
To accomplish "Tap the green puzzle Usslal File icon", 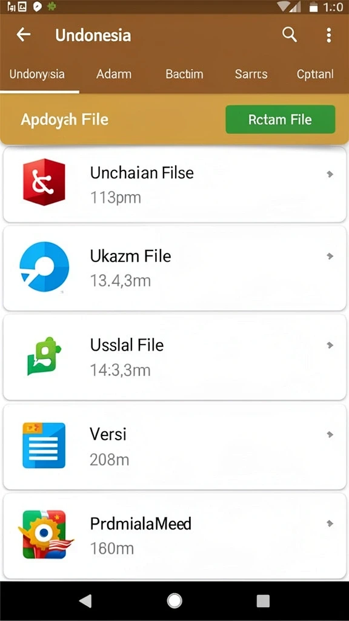I will pyautogui.click(x=45, y=356).
